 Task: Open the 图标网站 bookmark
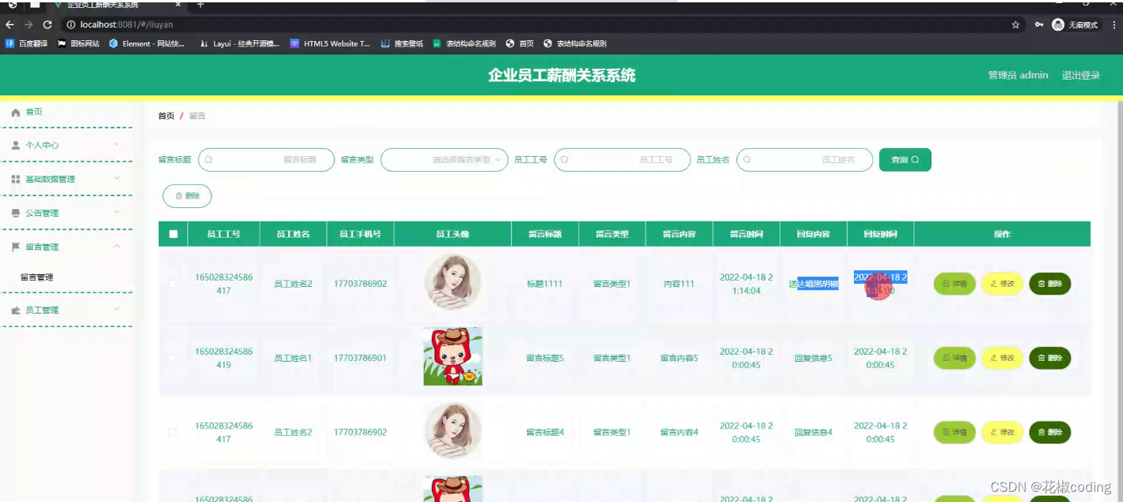coord(78,43)
